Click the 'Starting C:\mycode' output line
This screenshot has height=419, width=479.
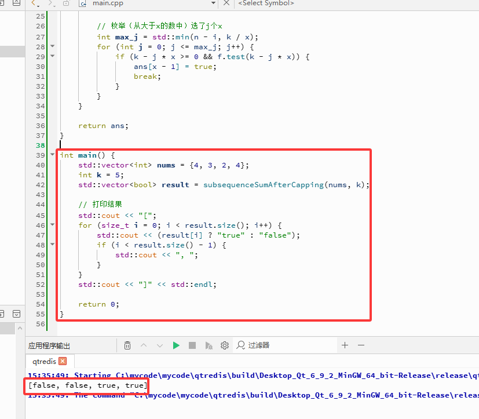click(x=254, y=376)
